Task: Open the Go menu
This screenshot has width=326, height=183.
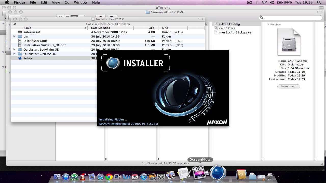Action: click(67, 2)
